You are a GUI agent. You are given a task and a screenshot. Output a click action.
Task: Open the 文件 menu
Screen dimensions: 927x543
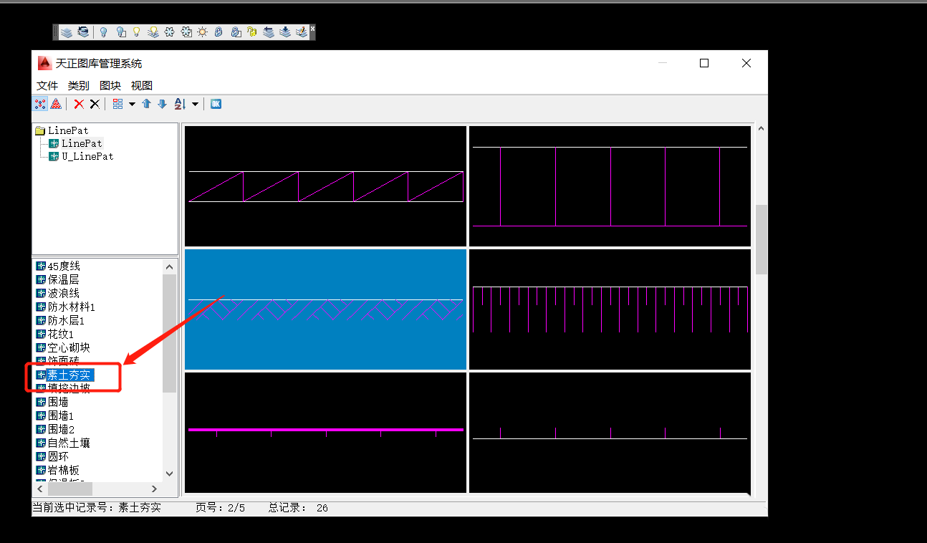coord(47,85)
